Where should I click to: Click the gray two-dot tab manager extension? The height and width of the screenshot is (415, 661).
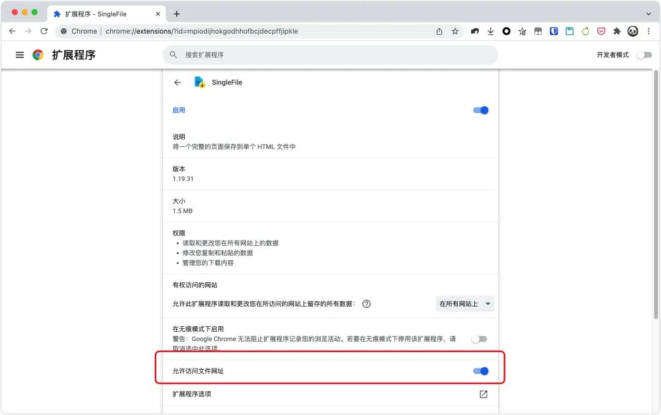point(538,31)
